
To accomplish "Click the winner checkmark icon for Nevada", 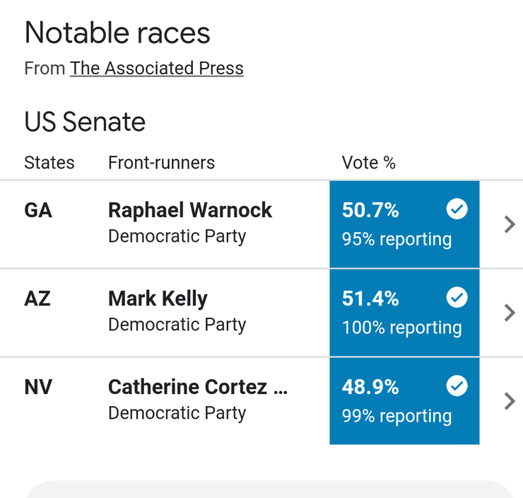I will click(457, 386).
